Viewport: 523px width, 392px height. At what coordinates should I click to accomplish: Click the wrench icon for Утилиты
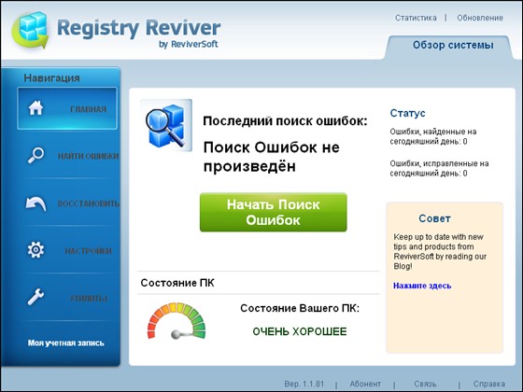coord(35,297)
